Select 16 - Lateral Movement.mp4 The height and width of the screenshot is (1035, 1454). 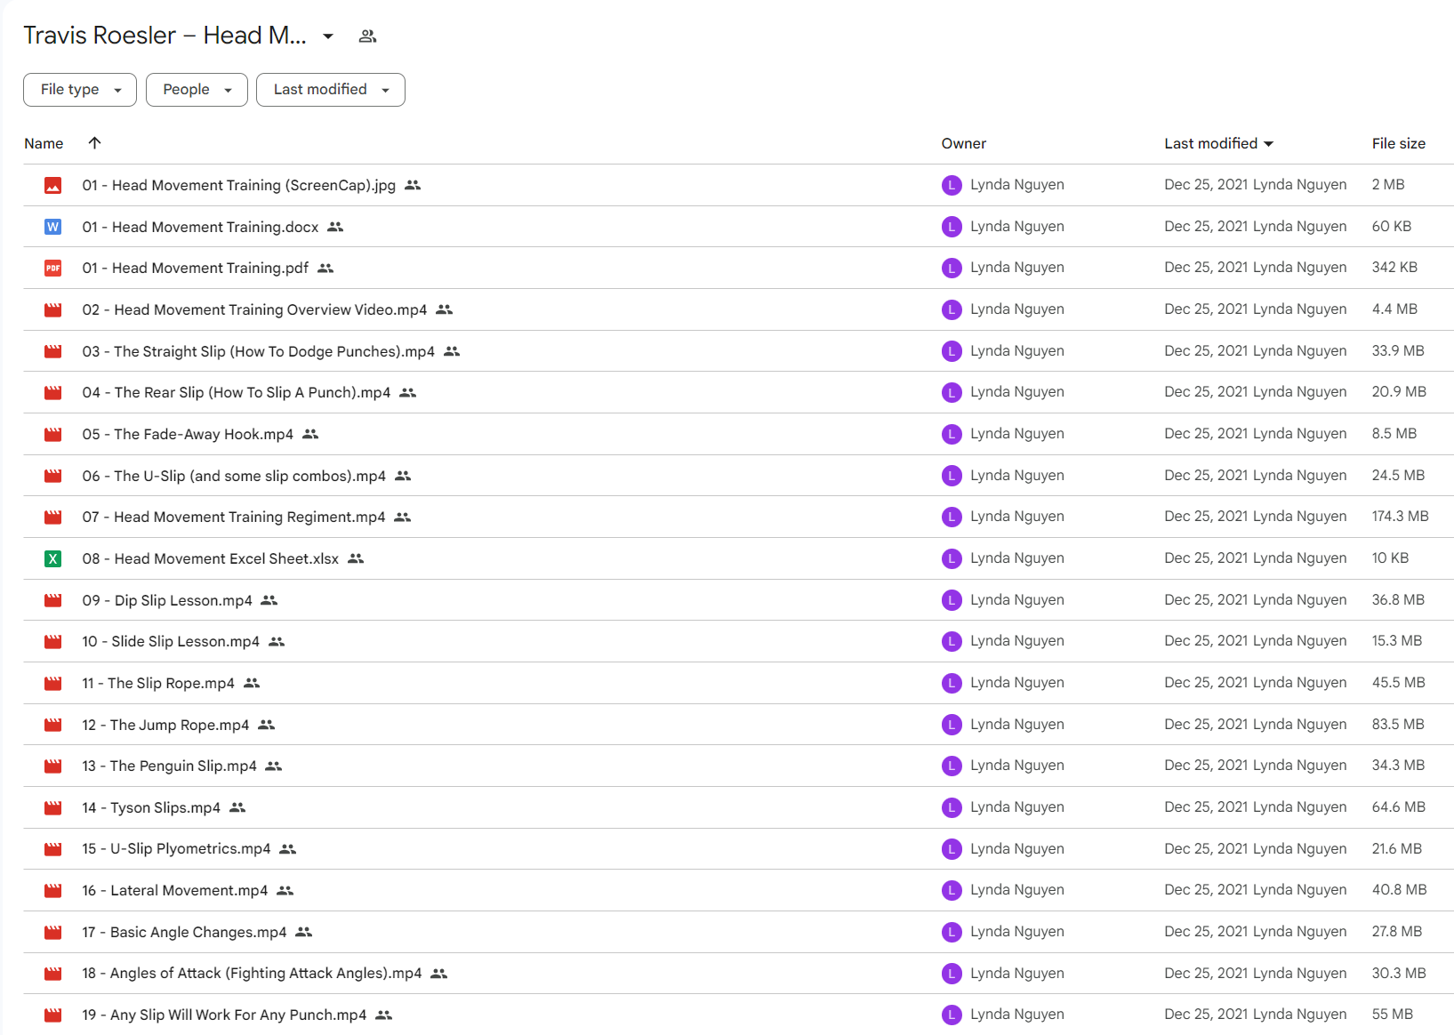click(x=175, y=891)
